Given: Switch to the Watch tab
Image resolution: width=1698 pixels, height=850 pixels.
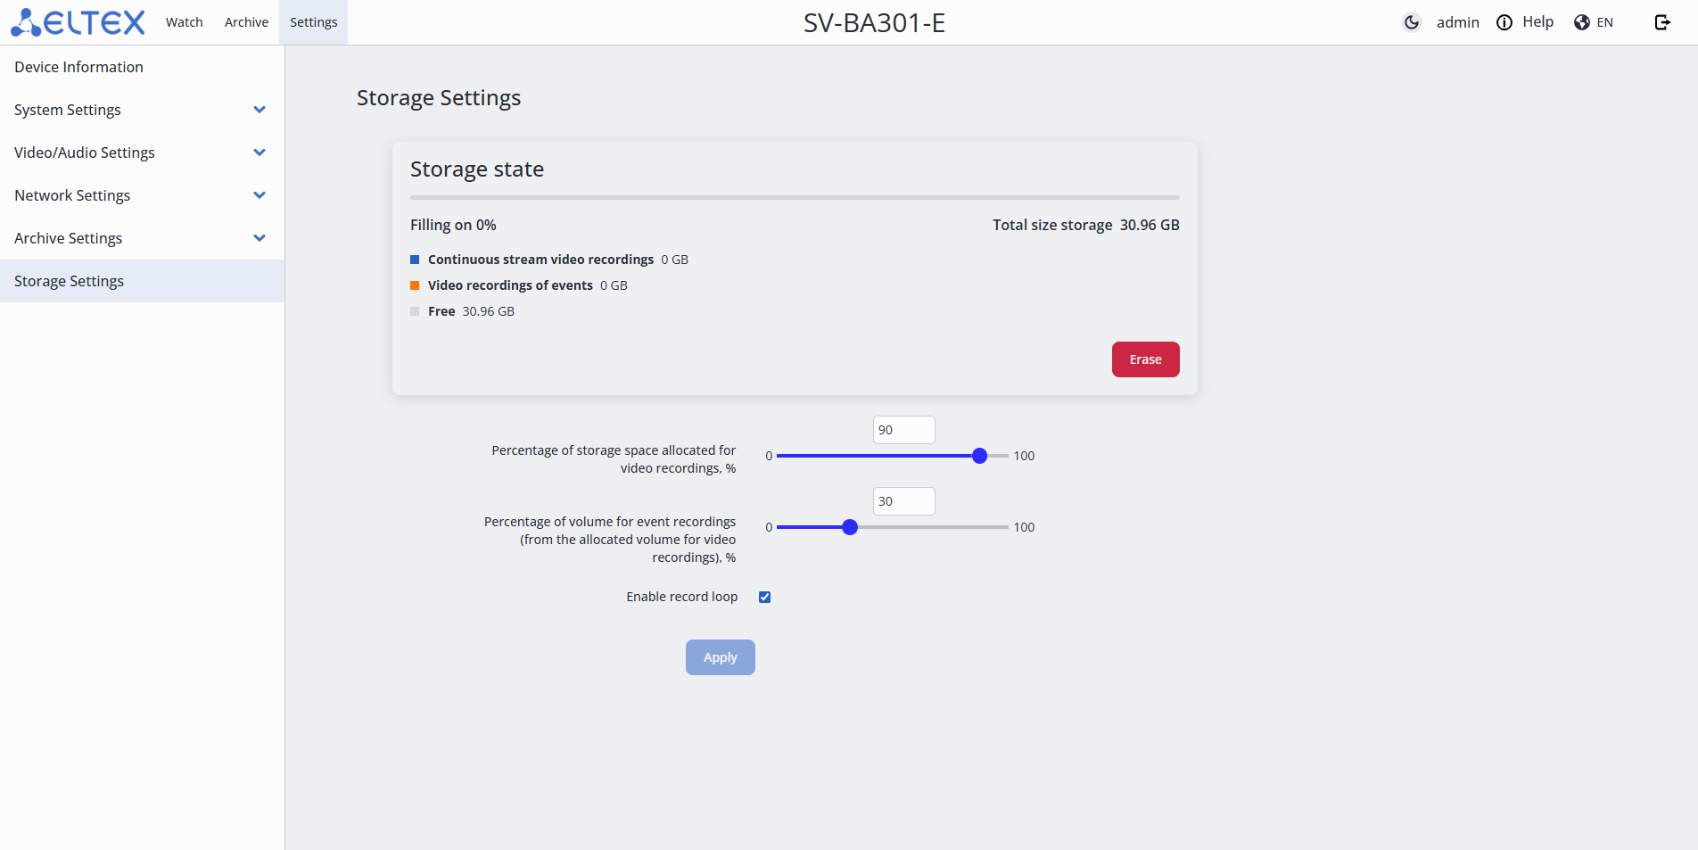Looking at the screenshot, I should coord(184,22).
